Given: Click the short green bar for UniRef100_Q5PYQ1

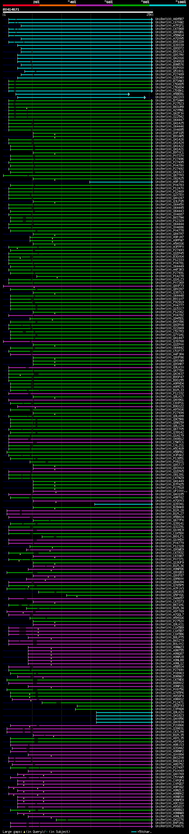Looking at the screenshot, I should 110,595.
